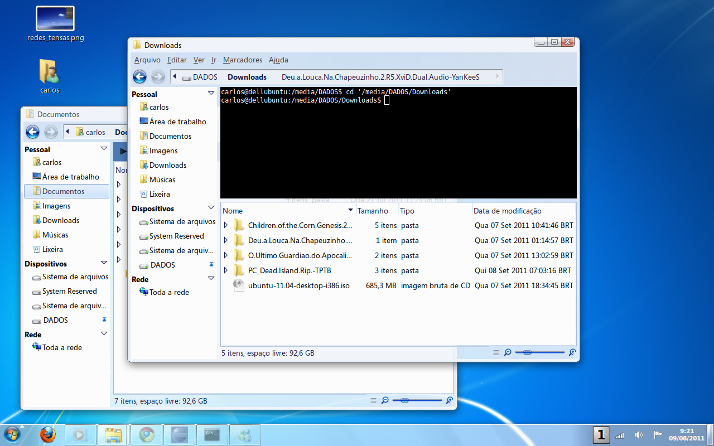Collapse Rede section in Documentos window sidebar
Screen dimensions: 714x446
(104, 334)
